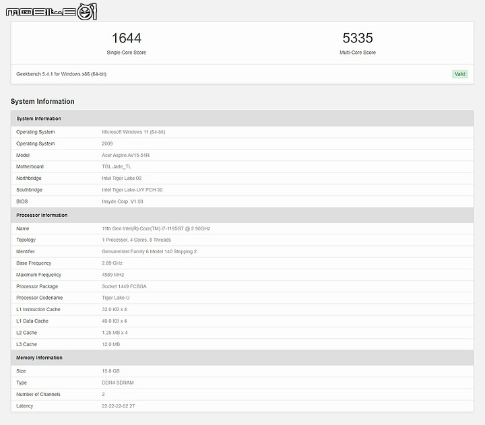Viewport: 485px width, 425px height.
Task: Click Geekbench 5.4.1 for Windows x86 text
Action: 61,74
